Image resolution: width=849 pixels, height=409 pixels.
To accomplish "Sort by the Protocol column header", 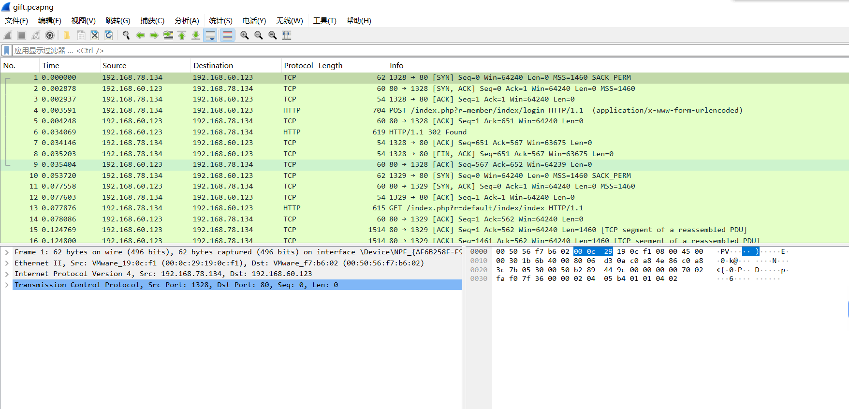I will click(x=298, y=66).
